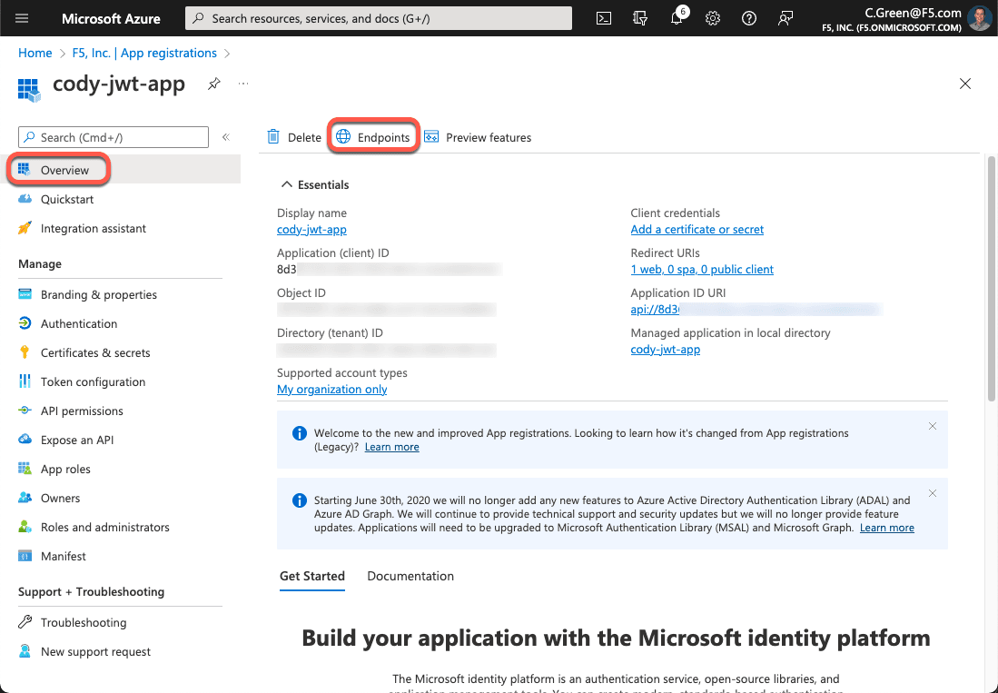Open the ellipsis more-actions menu beside the pin
Viewport: 998px width, 693px height.
242,84
